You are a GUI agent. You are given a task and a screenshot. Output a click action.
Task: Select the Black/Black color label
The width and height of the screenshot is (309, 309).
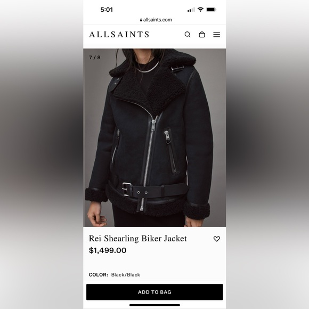pos(126,275)
